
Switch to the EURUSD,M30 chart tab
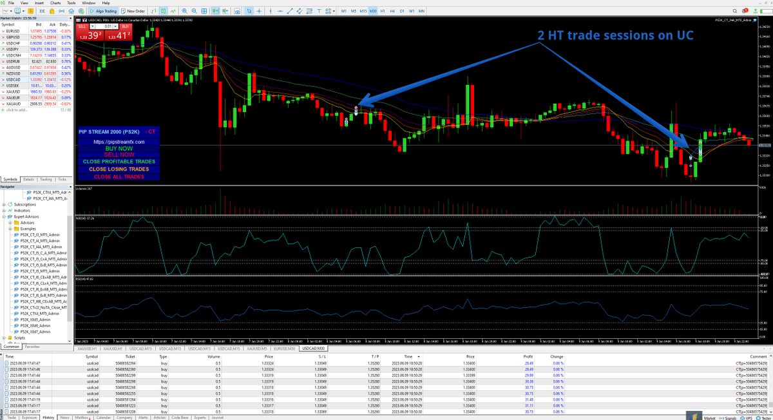pos(284,348)
